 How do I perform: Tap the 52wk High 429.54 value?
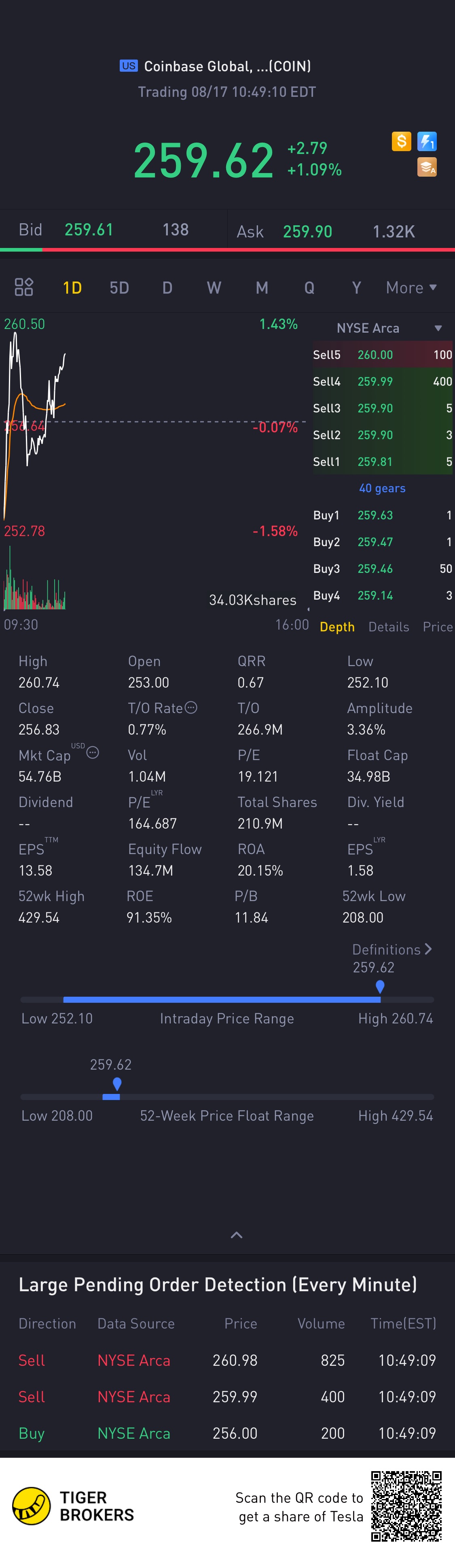pyautogui.click(x=39, y=918)
